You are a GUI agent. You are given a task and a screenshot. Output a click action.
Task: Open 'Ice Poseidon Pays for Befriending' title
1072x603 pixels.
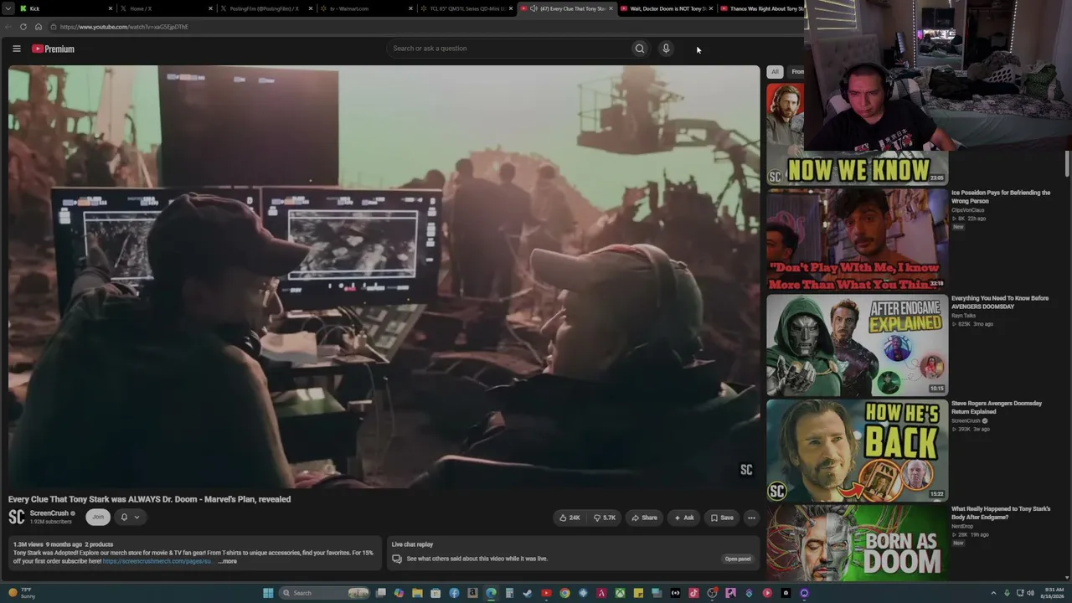(x=1001, y=197)
